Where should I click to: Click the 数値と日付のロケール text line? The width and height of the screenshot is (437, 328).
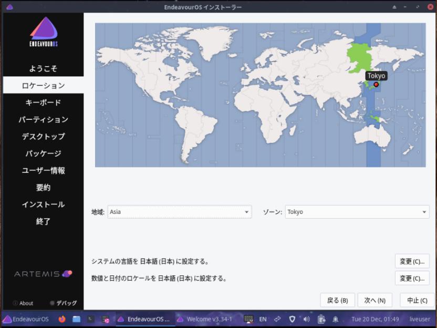(159, 279)
